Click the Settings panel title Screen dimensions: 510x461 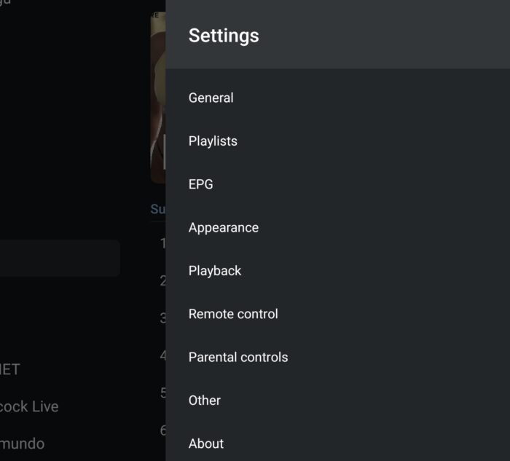pyautogui.click(x=224, y=36)
